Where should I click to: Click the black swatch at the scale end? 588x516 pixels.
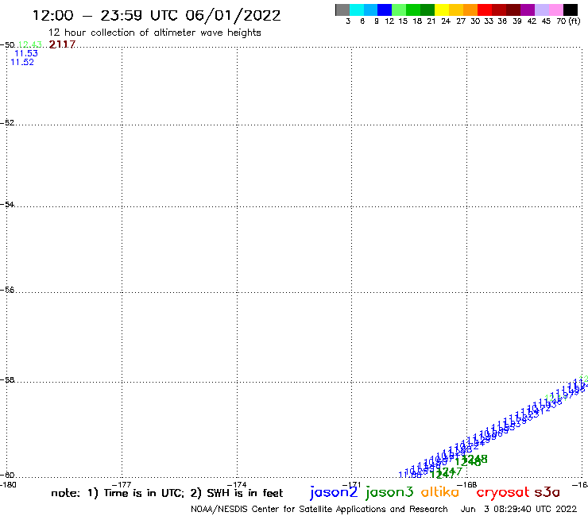pyautogui.click(x=571, y=10)
